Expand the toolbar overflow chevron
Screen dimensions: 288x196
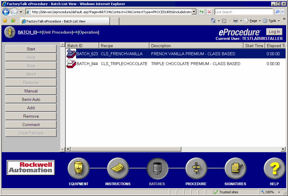pos(284,19)
